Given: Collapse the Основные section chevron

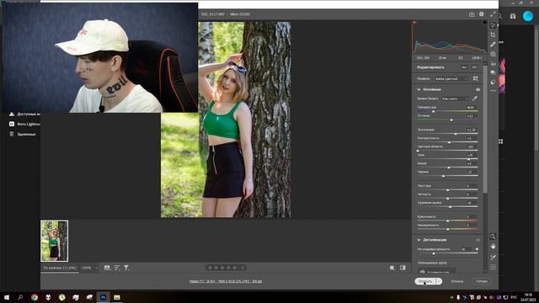Looking at the screenshot, I should click(419, 89).
